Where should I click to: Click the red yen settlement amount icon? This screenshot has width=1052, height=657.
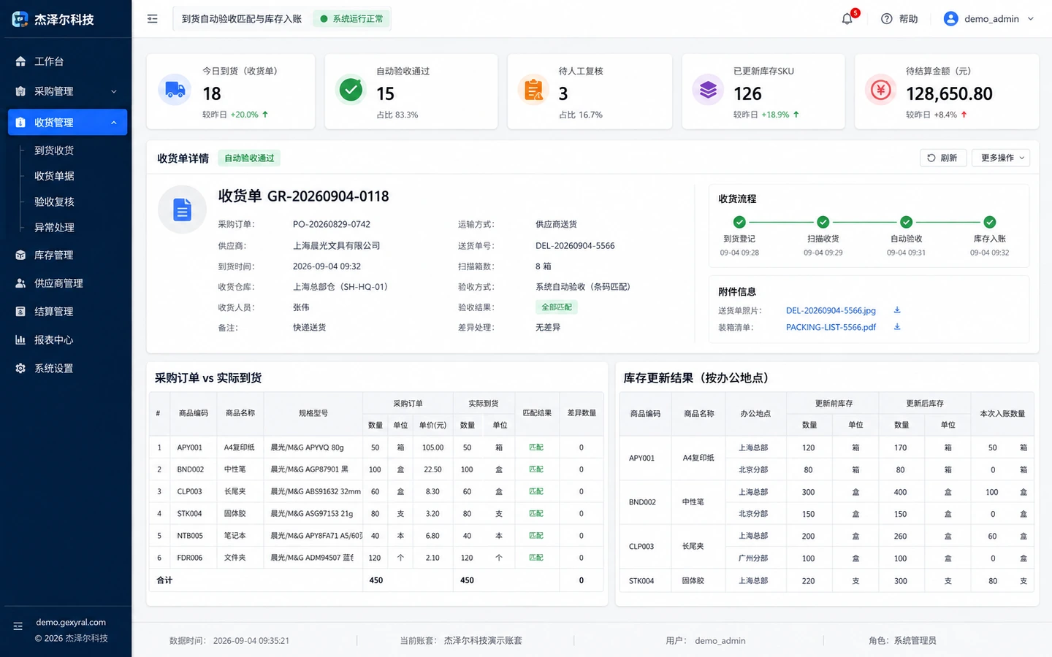(881, 91)
